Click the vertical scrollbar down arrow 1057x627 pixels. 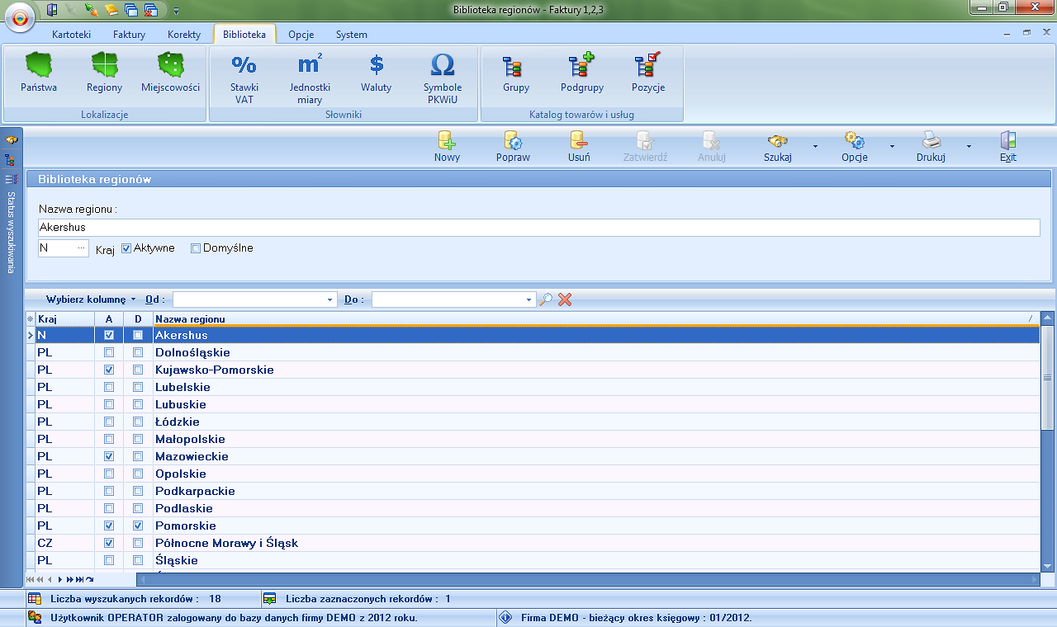(x=1048, y=567)
